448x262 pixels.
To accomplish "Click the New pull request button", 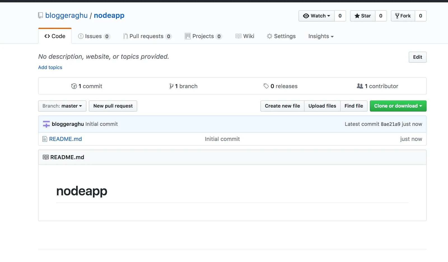I will 113,106.
